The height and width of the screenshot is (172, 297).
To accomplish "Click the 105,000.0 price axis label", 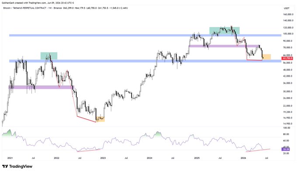I will tap(288, 34).
